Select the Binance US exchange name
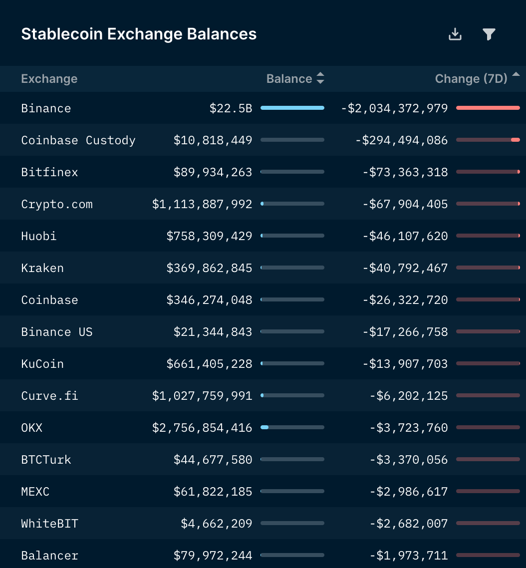This screenshot has width=526, height=568. click(57, 332)
